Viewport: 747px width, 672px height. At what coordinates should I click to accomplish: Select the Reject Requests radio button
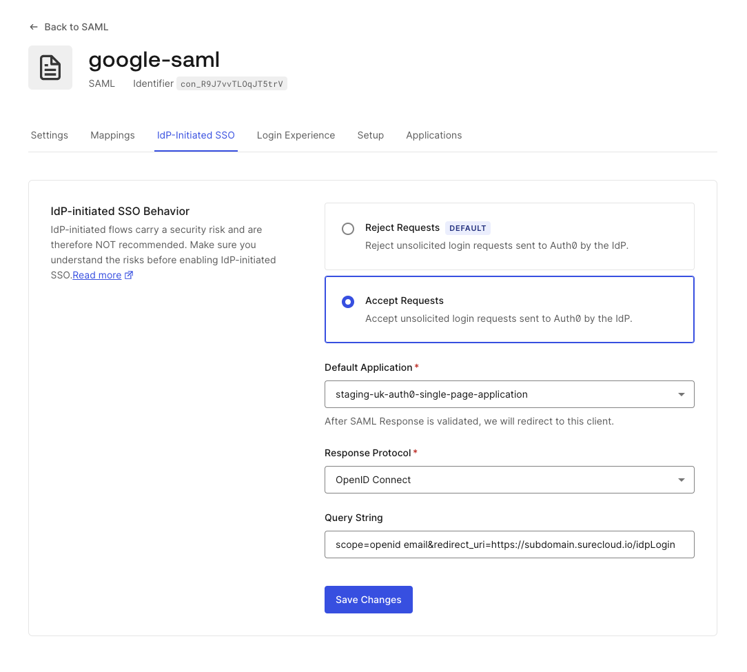click(348, 229)
